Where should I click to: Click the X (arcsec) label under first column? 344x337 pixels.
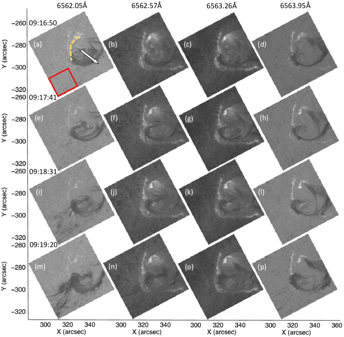pyautogui.click(x=71, y=332)
